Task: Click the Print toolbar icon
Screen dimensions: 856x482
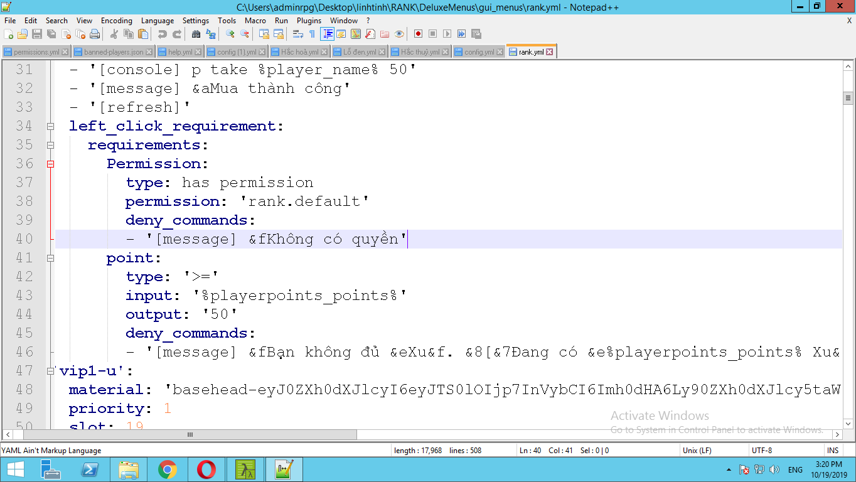Action: coord(95,34)
